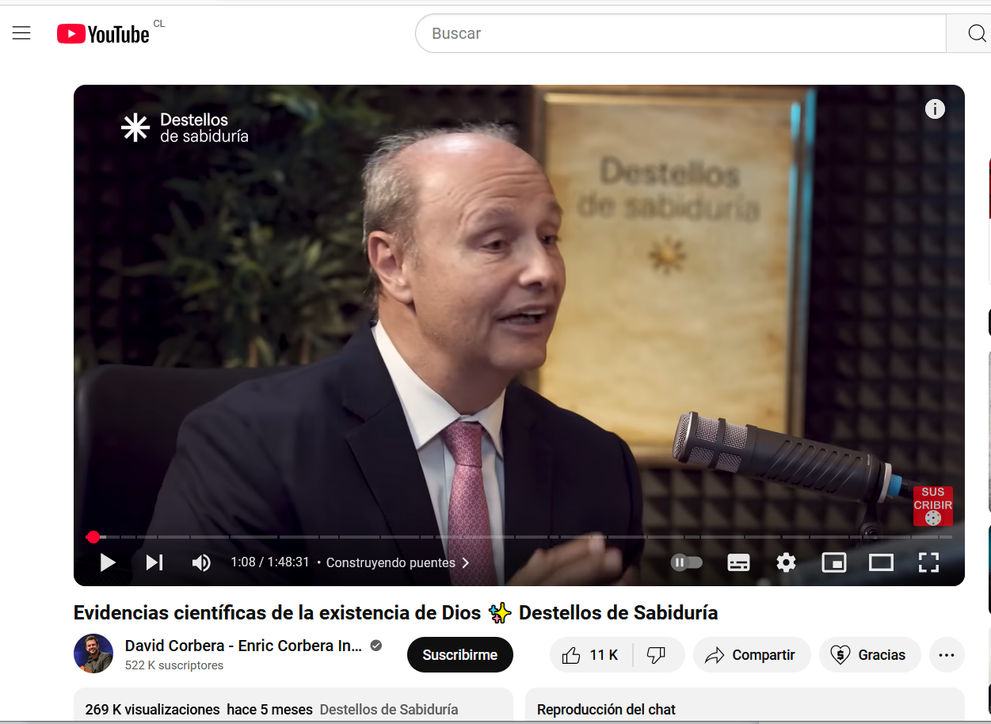Viewport: 991px width, 724px height.
Task: Toggle the autoplay switch
Action: [x=687, y=562]
